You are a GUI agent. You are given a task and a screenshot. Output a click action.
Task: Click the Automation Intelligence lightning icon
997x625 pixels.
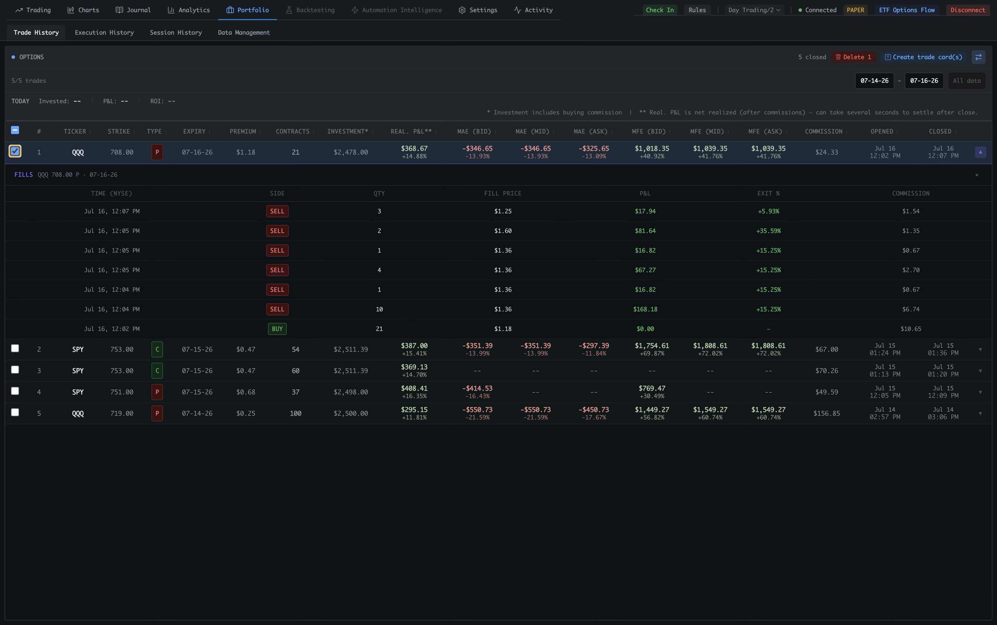[354, 10]
